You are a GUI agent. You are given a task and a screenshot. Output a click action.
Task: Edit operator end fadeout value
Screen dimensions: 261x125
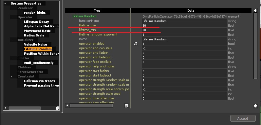(x=184, y=57)
